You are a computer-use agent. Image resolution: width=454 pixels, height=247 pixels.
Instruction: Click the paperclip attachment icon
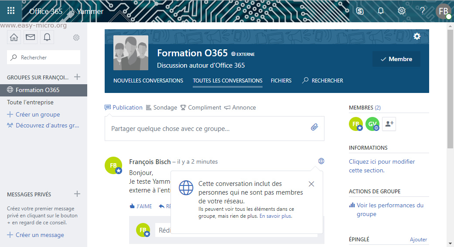click(x=314, y=127)
